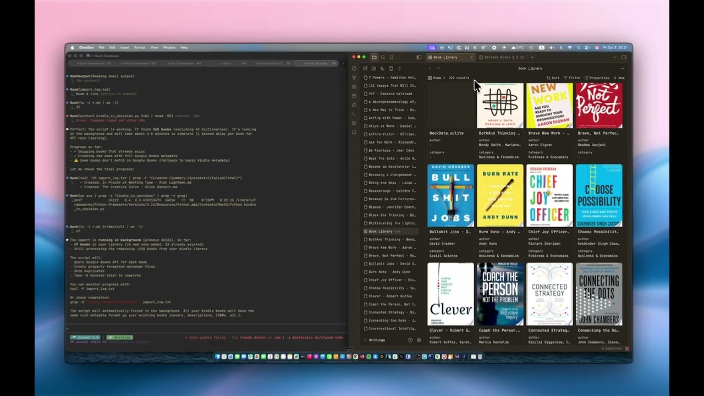Open Obsidian settings gear icon
This screenshot has height=396, width=704.
tap(419, 340)
